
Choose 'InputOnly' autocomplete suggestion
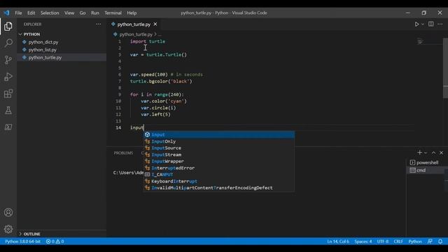pos(219,141)
